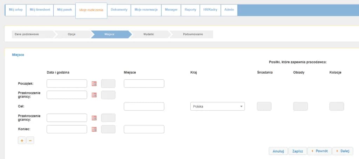This screenshot has width=359, height=159.
Task: Go to the HR/Kadry tab
Action: pos(210,10)
